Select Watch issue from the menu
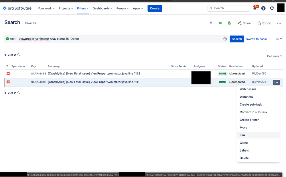 258,89
